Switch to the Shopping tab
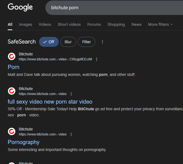The height and width of the screenshot is (164, 183). click(x=116, y=24)
